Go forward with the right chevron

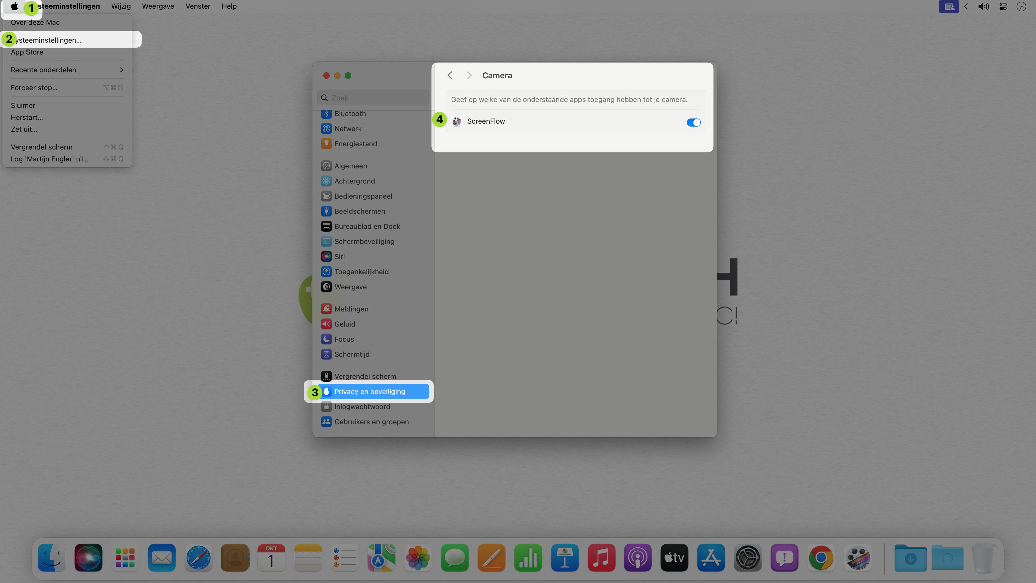[469, 76]
